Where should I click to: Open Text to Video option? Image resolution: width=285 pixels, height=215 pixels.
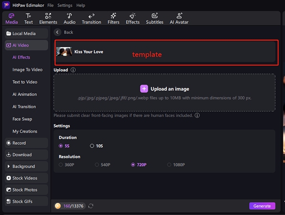tap(25, 82)
